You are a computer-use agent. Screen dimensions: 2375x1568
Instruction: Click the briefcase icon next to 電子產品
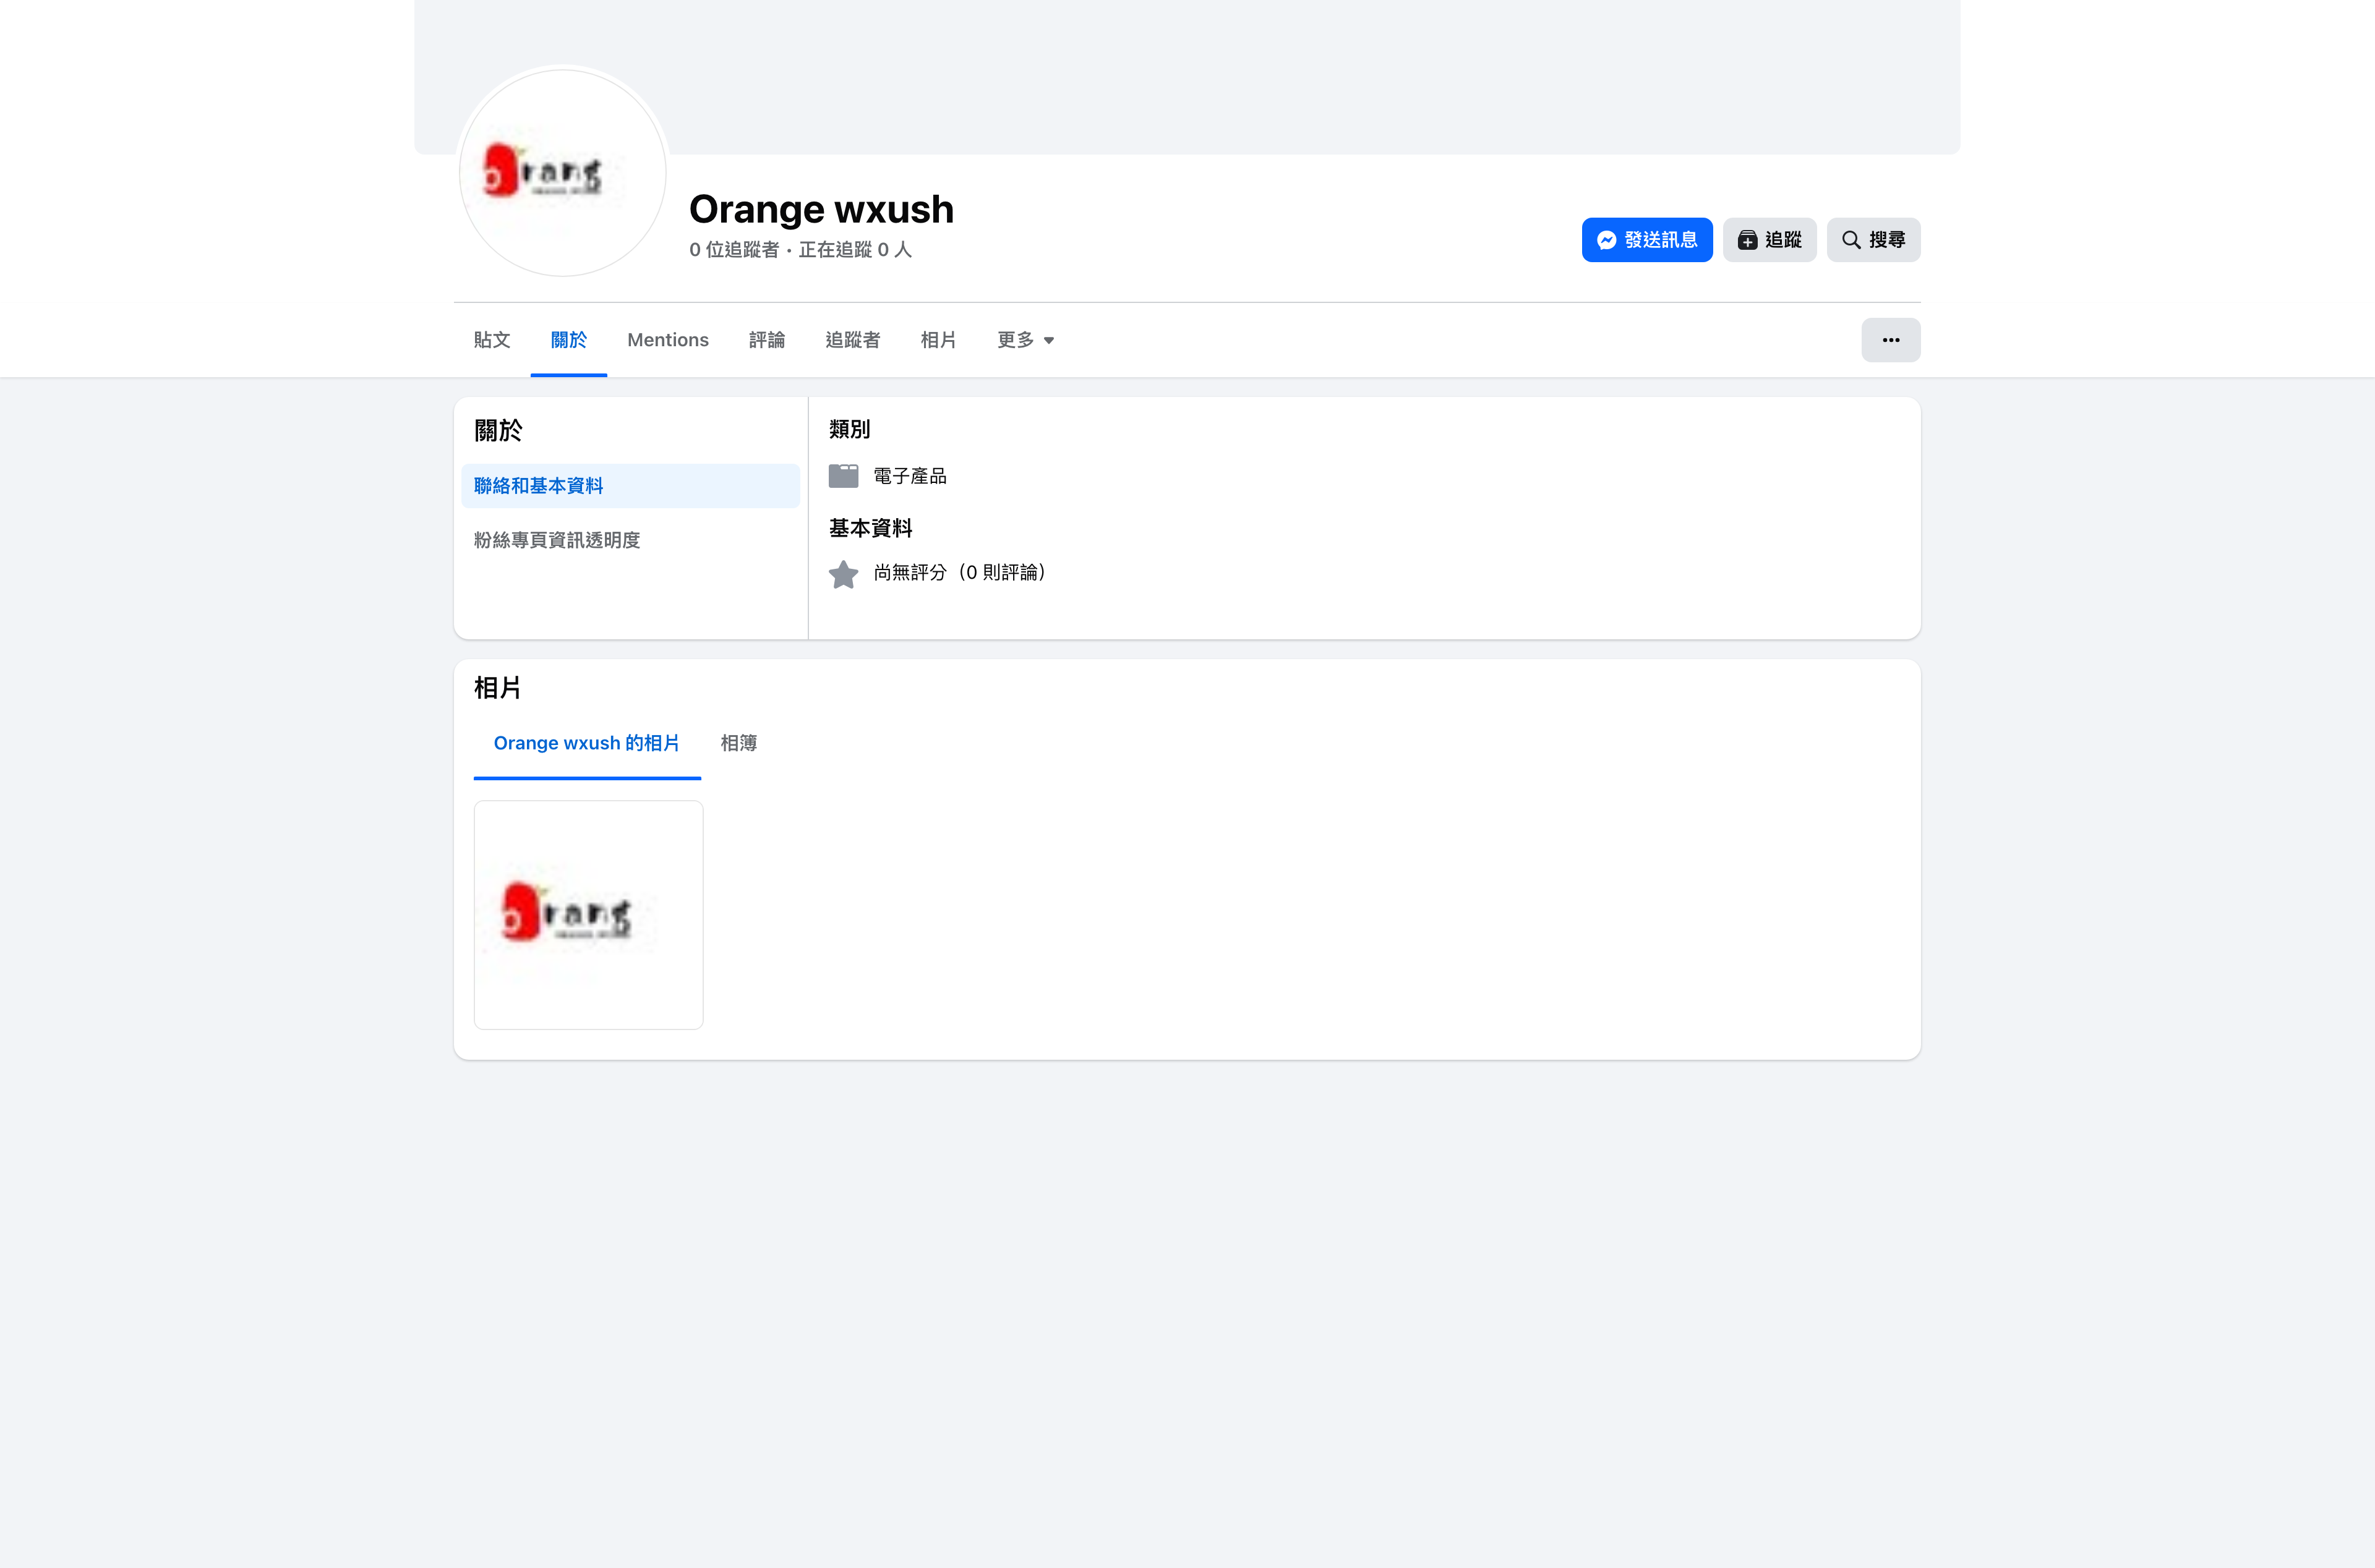click(843, 475)
